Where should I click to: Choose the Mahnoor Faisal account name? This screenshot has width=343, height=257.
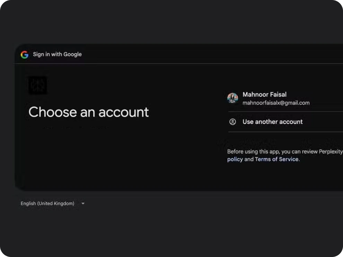[264, 94]
